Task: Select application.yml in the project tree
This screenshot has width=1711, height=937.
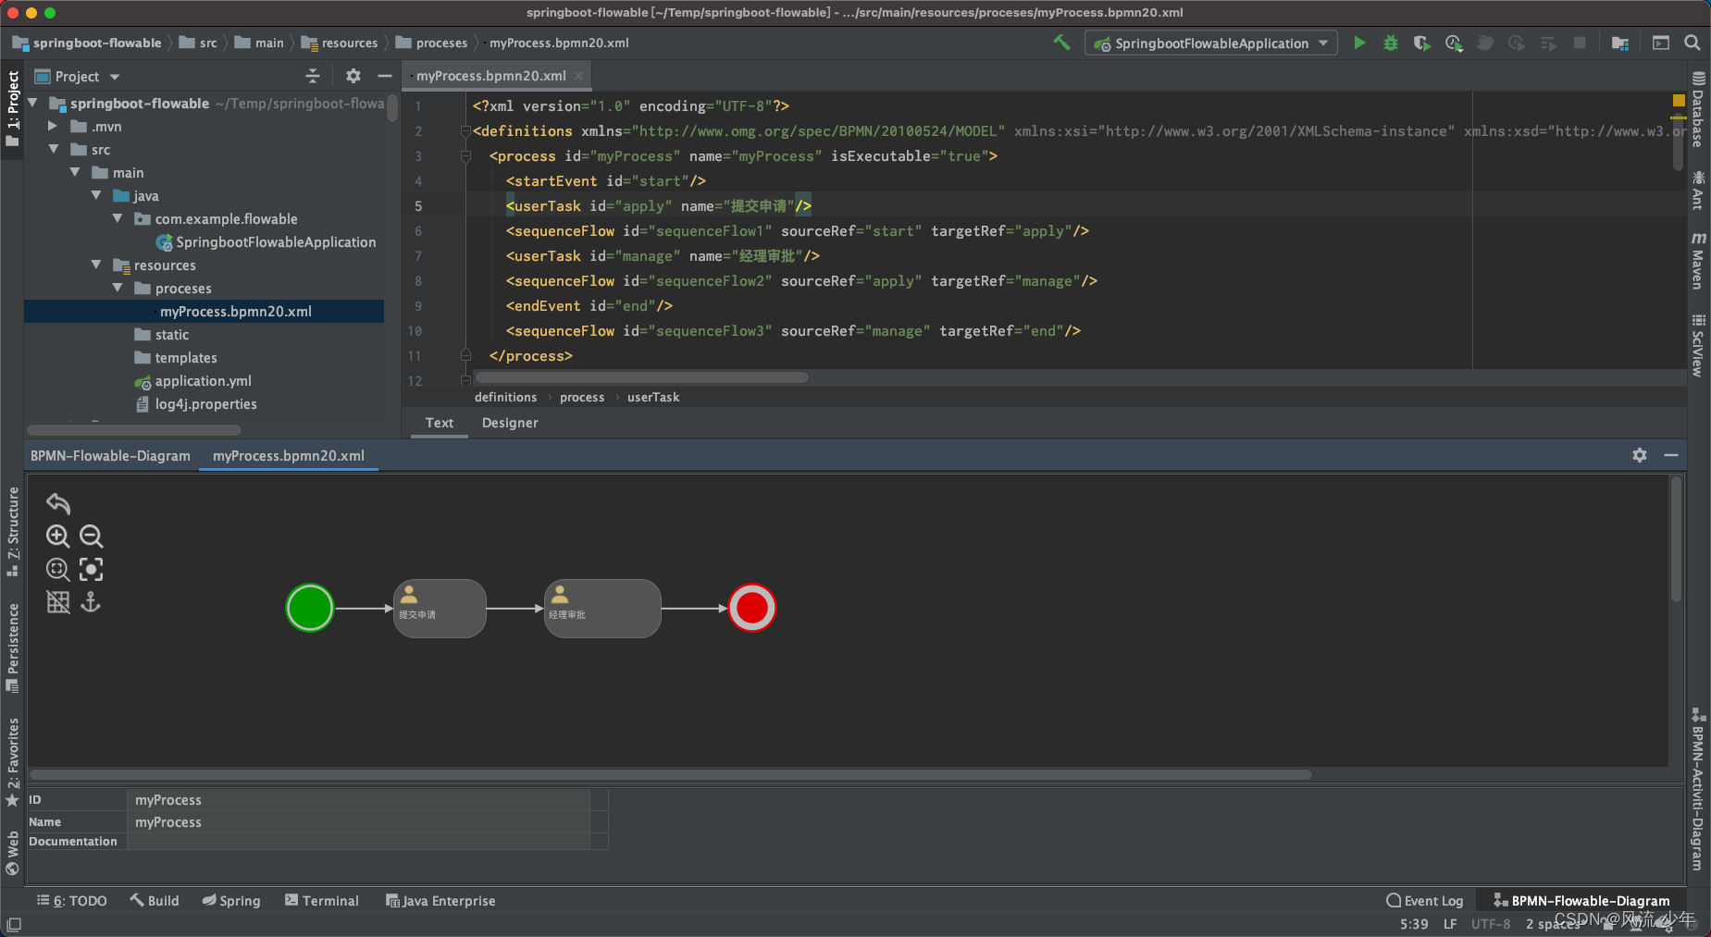Action: tap(203, 381)
